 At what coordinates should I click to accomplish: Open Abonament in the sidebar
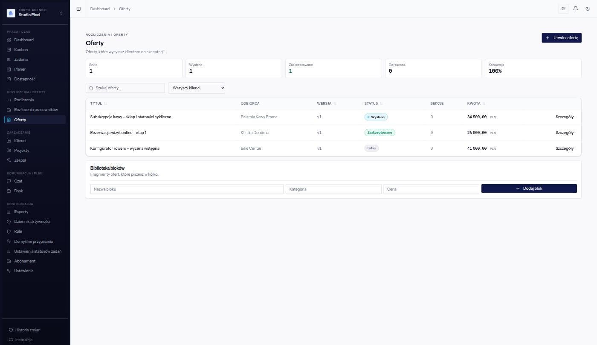tap(35, 261)
